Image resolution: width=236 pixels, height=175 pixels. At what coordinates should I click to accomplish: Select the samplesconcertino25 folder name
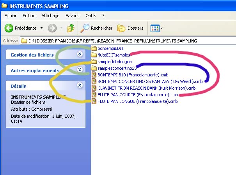[117, 68]
